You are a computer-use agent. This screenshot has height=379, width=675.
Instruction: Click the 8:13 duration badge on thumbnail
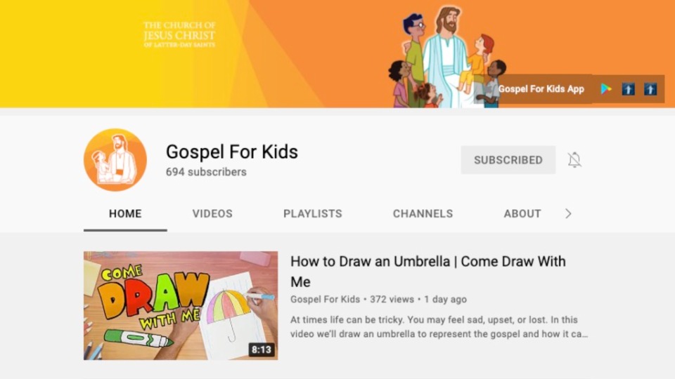(x=262, y=350)
